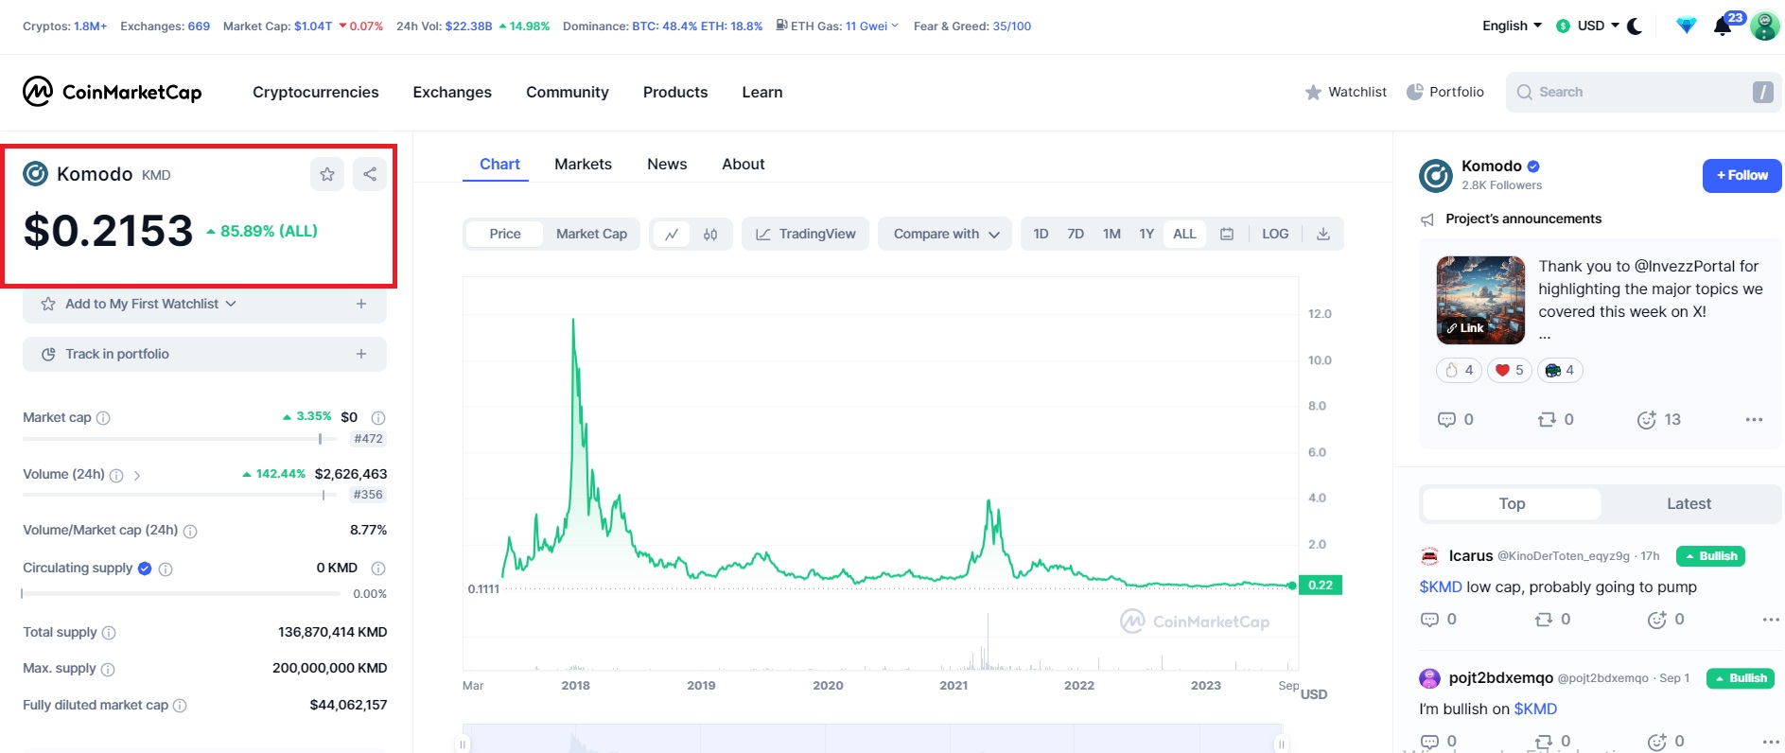Open Exchanges menu
1785x753 pixels.
tap(452, 92)
